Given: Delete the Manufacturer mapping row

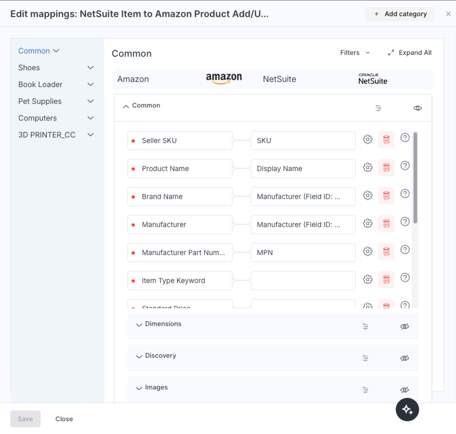Looking at the screenshot, I should 386,223.
